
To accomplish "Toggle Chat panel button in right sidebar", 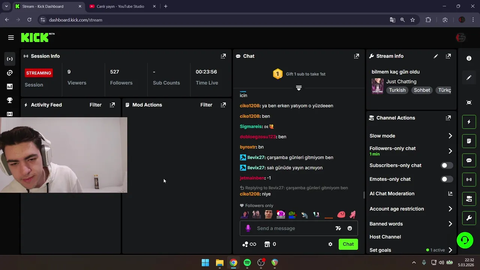I will tap(469, 160).
